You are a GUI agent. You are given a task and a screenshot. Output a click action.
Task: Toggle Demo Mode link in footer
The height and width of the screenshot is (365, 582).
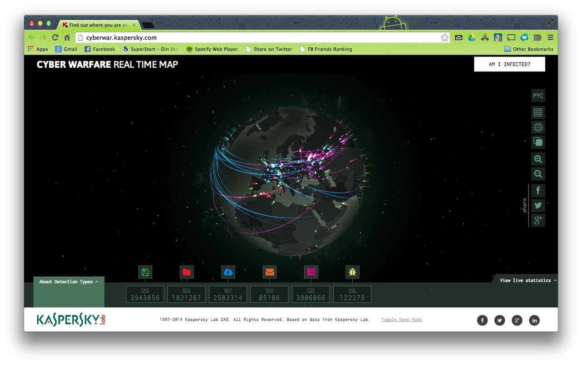(x=401, y=319)
